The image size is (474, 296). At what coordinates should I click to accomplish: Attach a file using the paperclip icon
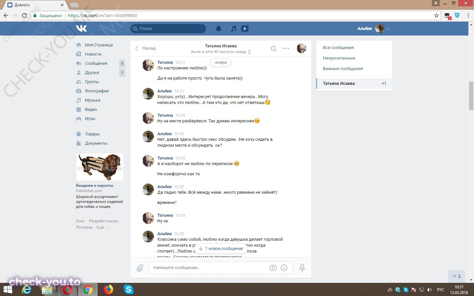point(140,268)
